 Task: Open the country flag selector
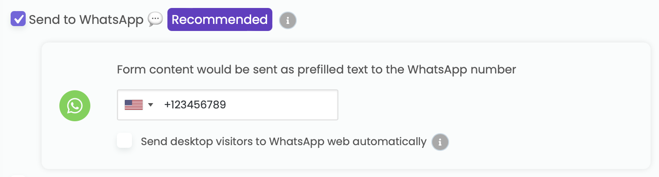coord(139,105)
